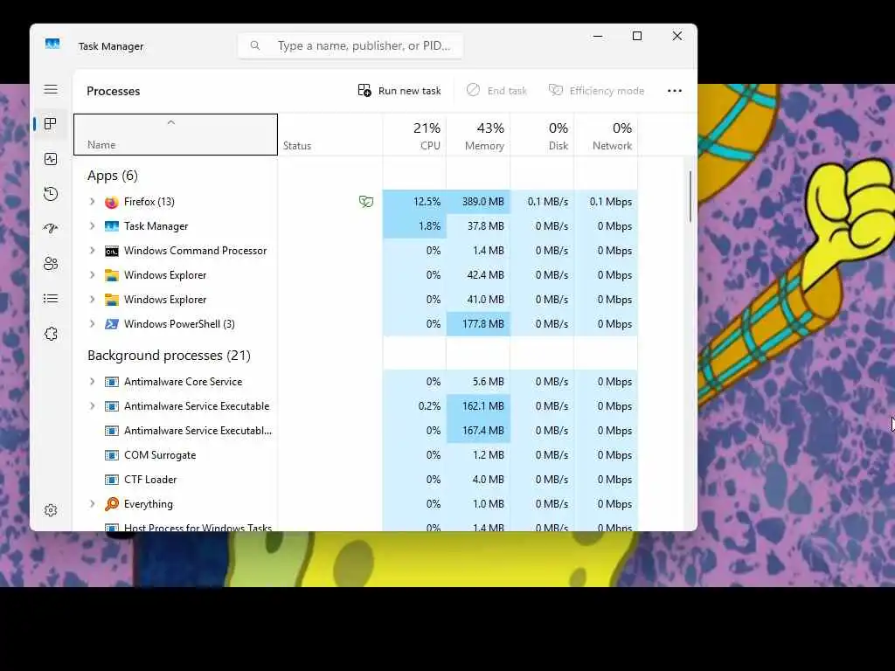
Task: Open the three-dots more options menu
Action: tap(675, 91)
